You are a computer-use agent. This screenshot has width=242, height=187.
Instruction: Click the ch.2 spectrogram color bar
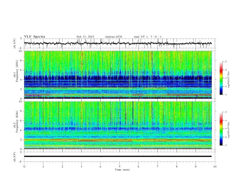pos(221,129)
